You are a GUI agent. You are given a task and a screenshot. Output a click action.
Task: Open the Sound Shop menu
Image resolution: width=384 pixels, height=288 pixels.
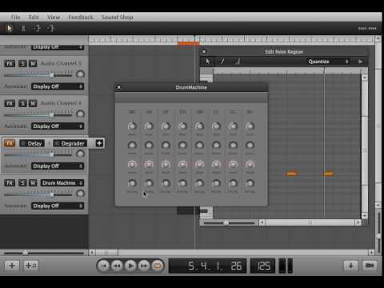tap(118, 17)
